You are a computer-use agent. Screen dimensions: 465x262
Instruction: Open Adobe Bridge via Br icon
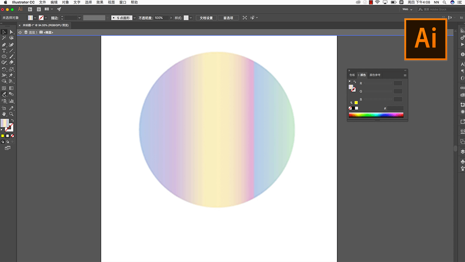(x=31, y=9)
